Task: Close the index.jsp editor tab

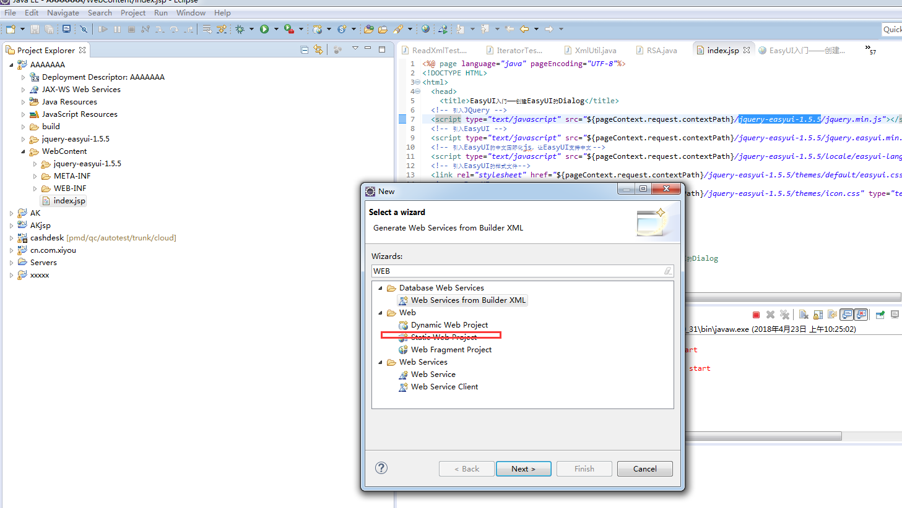Action: click(747, 50)
